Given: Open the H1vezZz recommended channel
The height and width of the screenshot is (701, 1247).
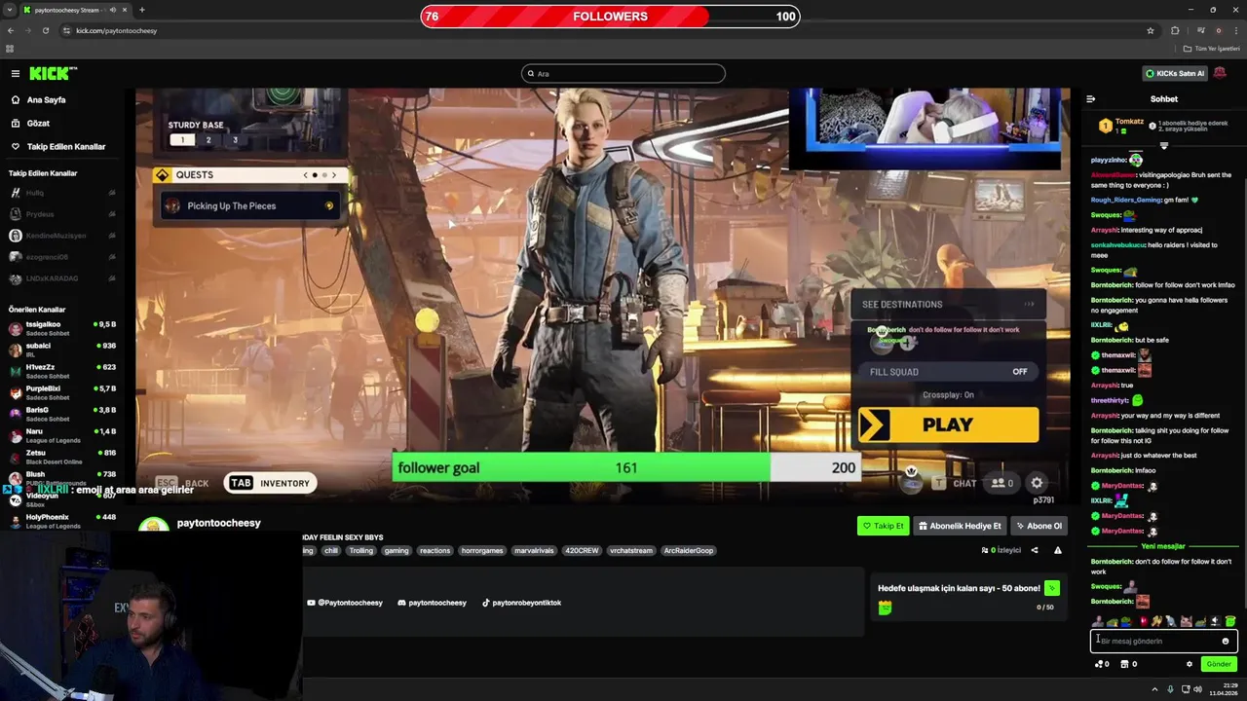Looking at the screenshot, I should tap(61, 371).
